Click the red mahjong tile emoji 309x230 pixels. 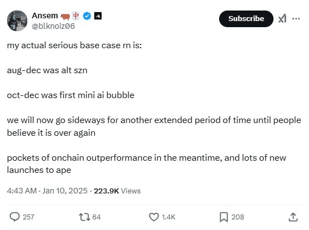pos(75,16)
